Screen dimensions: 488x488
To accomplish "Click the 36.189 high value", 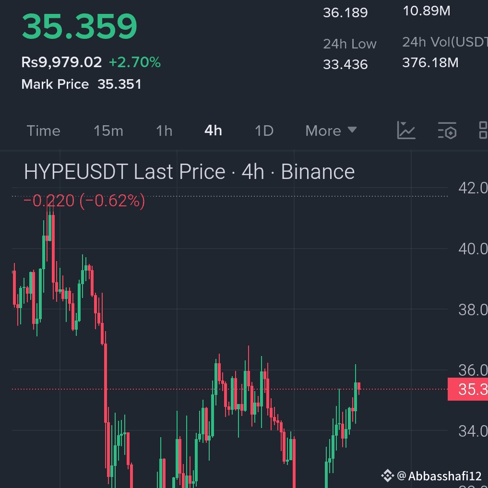I will point(345,13).
